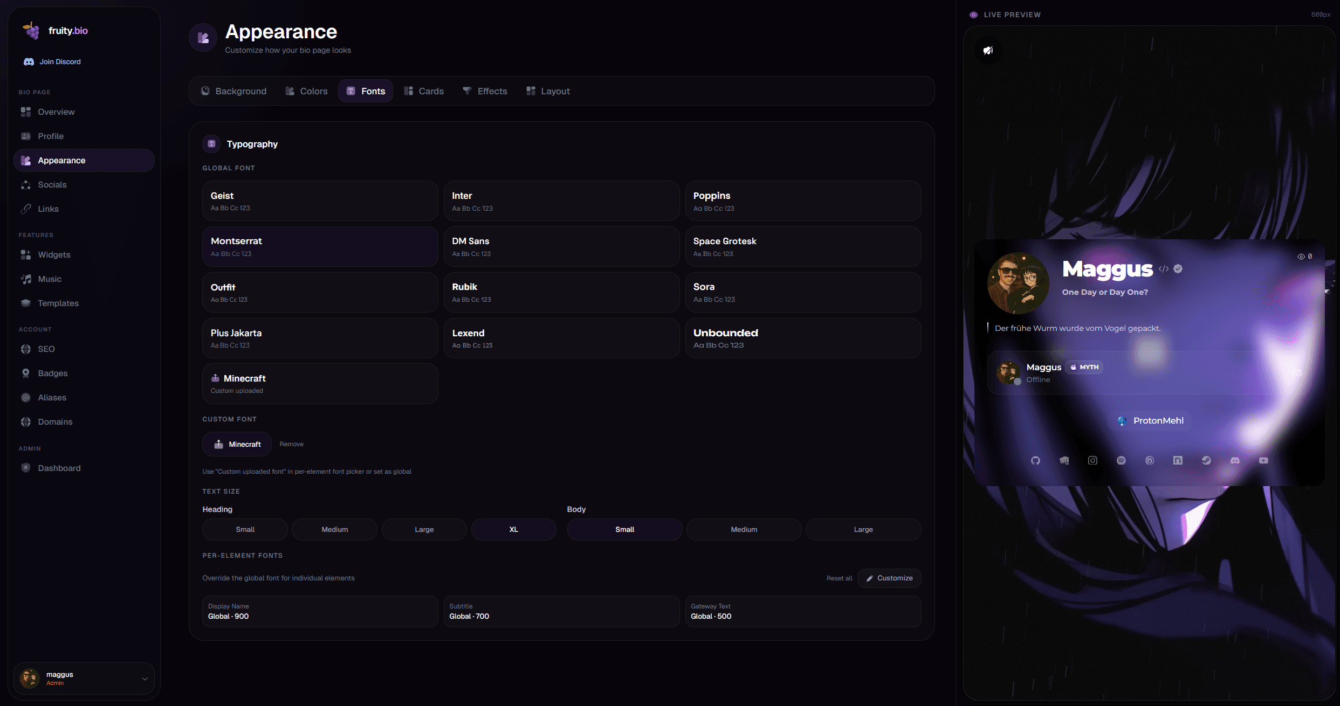Click the Spotify icon in live preview

[x=1121, y=460]
